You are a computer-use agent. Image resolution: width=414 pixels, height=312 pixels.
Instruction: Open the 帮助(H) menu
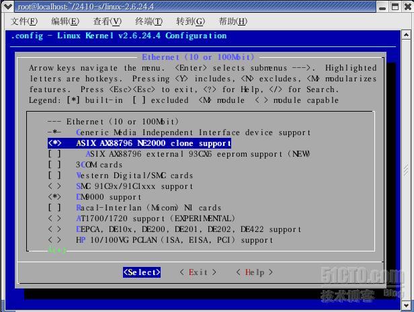(233, 21)
